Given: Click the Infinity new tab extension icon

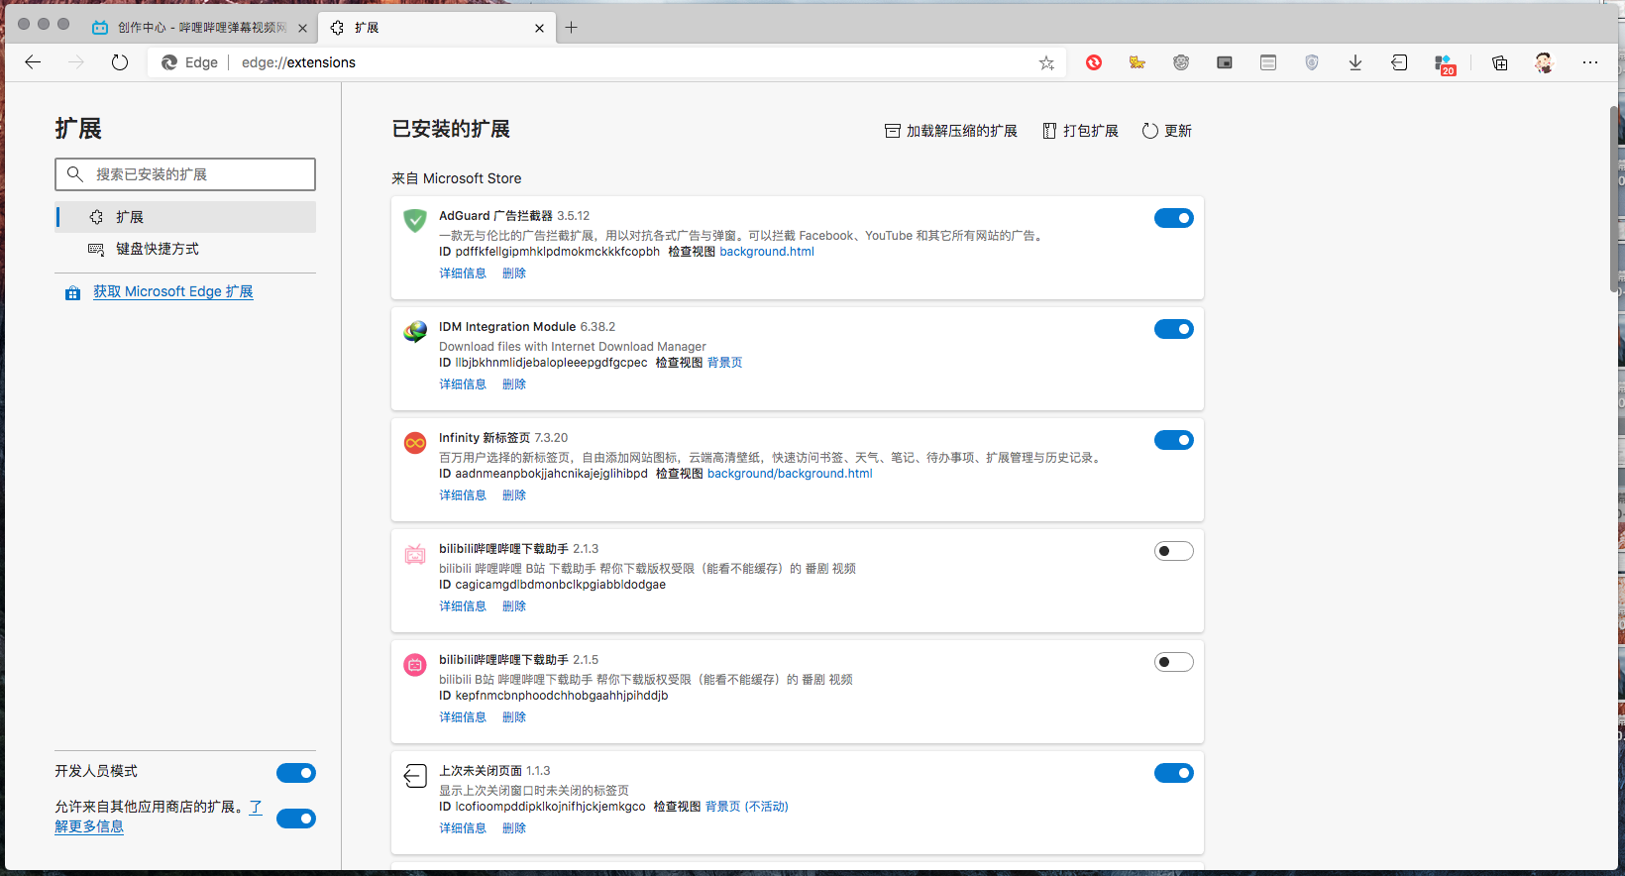Looking at the screenshot, I should click(x=415, y=442).
